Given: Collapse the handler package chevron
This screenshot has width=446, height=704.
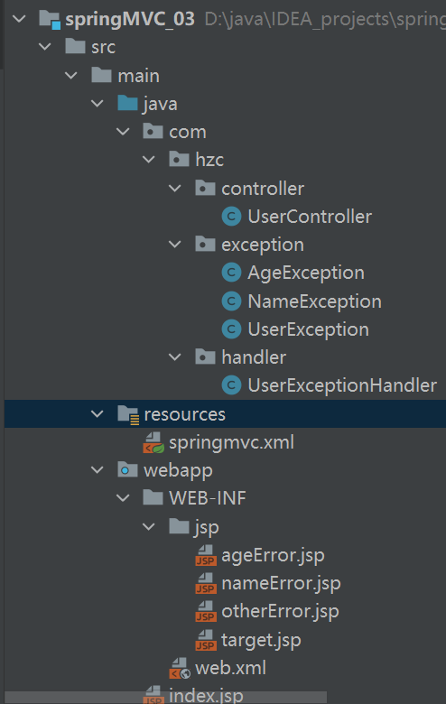Looking at the screenshot, I should click(x=175, y=357).
